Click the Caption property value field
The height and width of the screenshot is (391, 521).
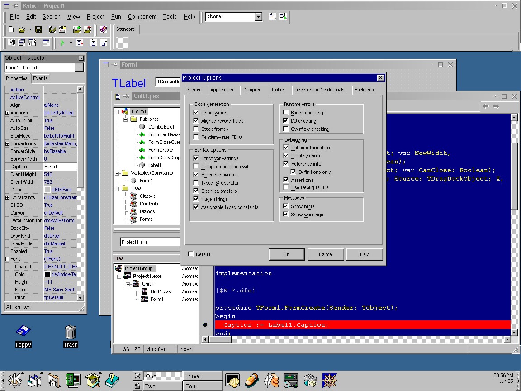pyautogui.click(x=60, y=167)
